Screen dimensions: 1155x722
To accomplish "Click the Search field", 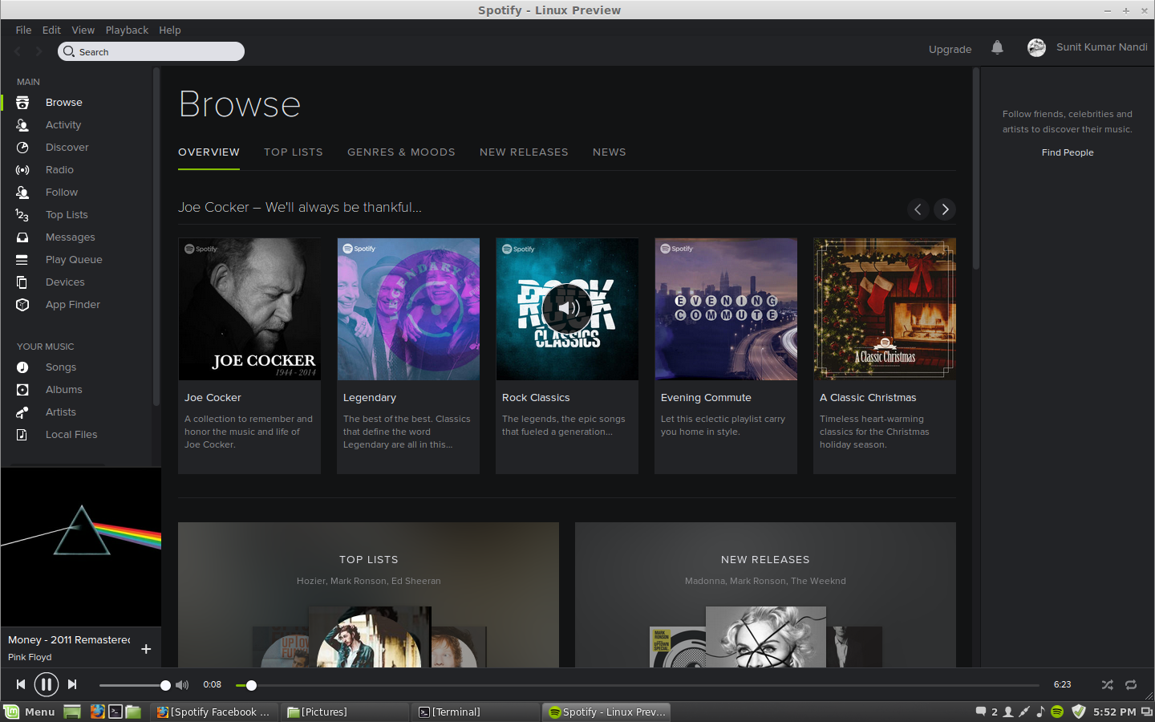I will [151, 51].
